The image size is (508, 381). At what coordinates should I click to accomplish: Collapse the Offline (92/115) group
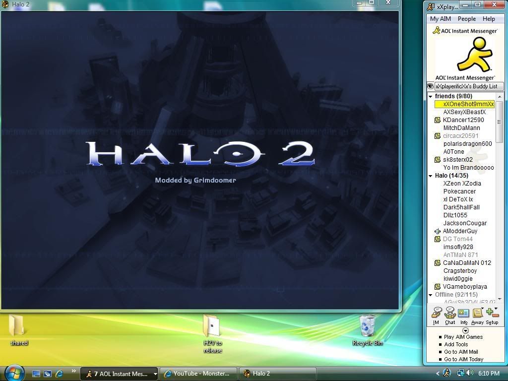[x=431, y=295]
